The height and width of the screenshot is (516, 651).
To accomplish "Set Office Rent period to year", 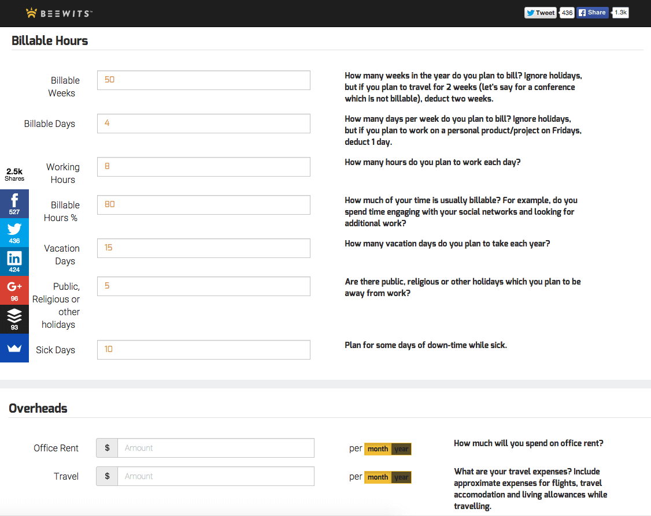I will [x=401, y=449].
